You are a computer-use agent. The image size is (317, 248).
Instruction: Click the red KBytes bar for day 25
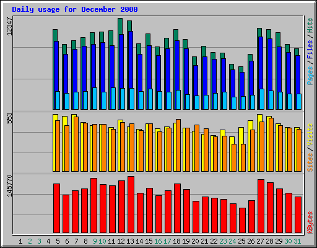tap(242, 221)
